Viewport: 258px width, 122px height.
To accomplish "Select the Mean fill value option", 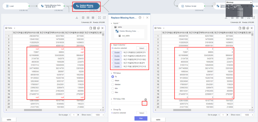I will click(x=113, y=81).
